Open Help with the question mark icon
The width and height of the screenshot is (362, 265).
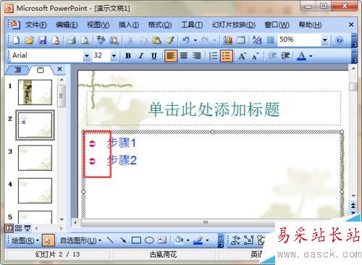[339, 41]
